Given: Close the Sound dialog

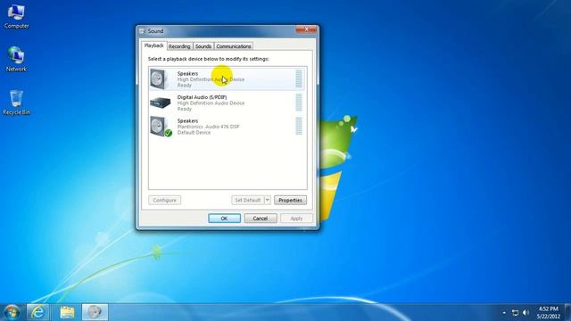Looking at the screenshot, I should coord(306,29).
